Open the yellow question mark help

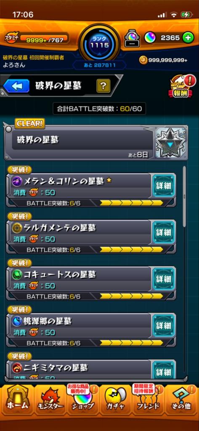click(103, 86)
